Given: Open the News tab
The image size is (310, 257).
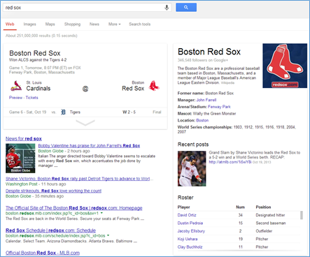Looking at the screenshot, I should 94,24.
